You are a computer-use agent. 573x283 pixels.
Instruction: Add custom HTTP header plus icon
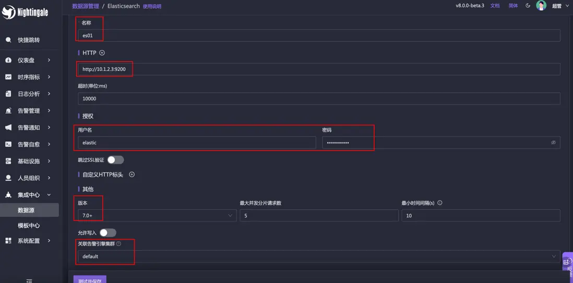click(x=132, y=175)
